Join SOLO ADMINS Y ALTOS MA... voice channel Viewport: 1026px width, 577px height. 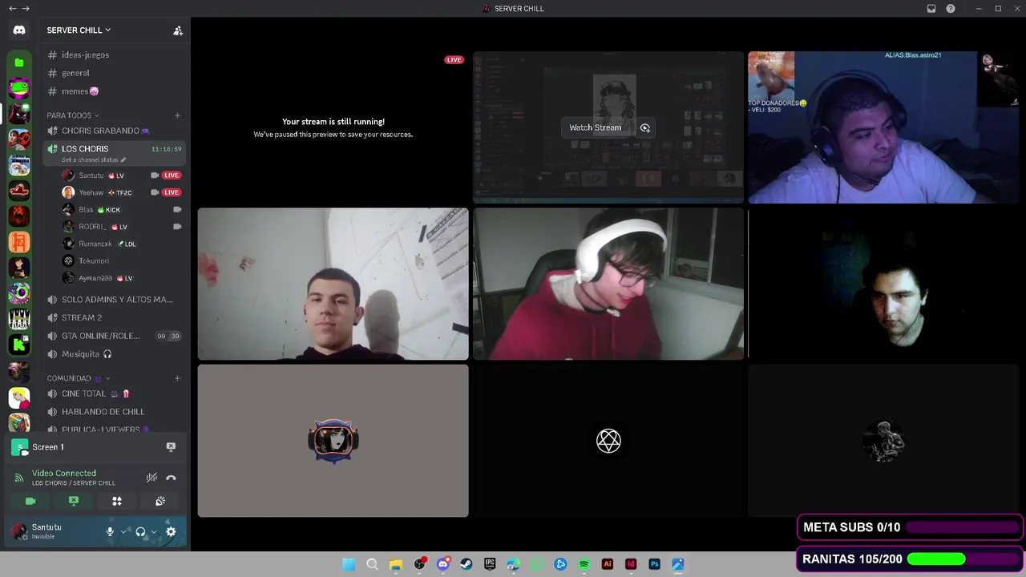114,300
